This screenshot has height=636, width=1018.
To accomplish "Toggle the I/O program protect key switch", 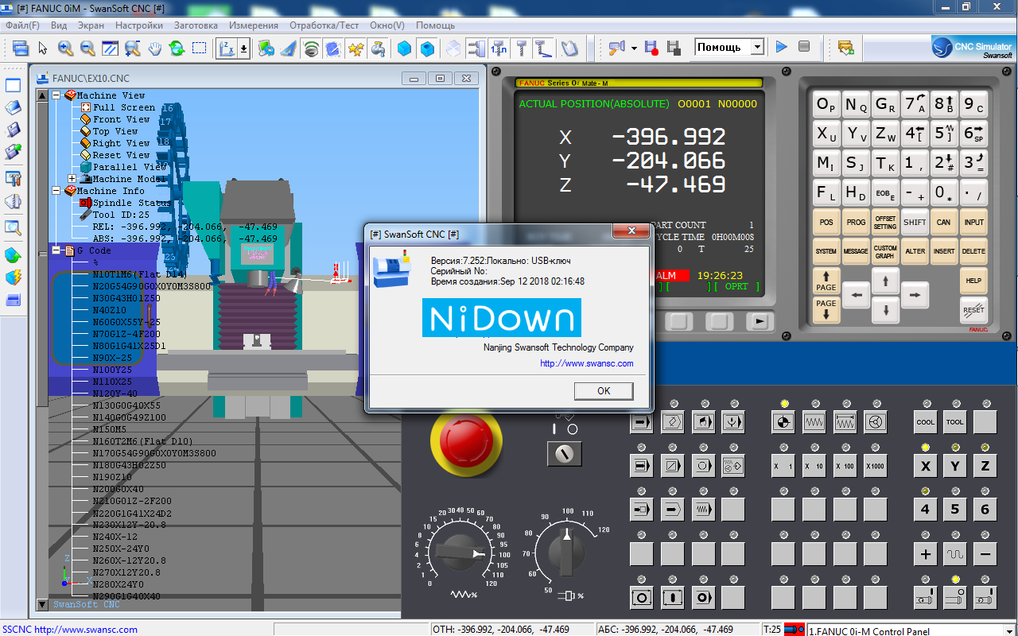I will pos(565,454).
